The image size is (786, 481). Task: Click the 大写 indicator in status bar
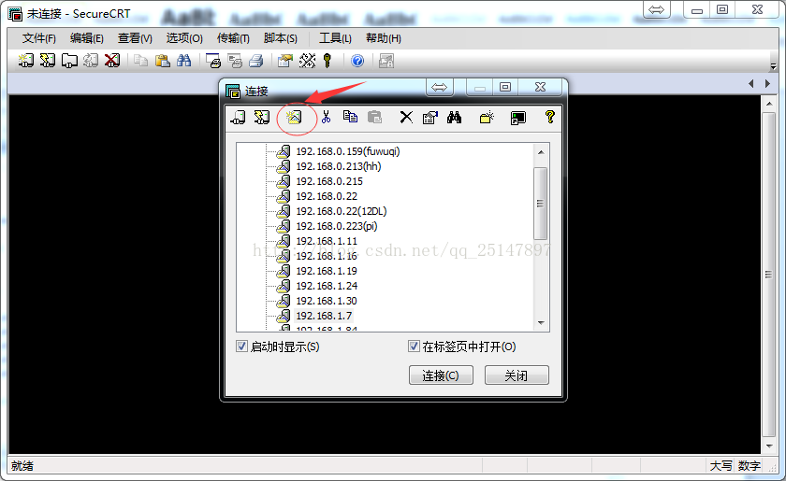tap(720, 466)
